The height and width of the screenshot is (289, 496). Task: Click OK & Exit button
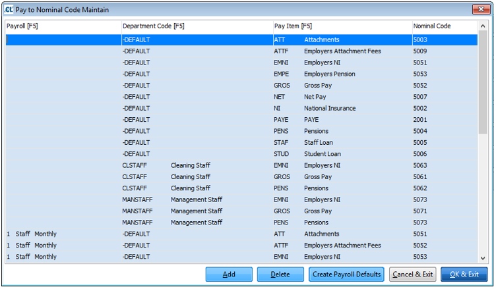464,275
